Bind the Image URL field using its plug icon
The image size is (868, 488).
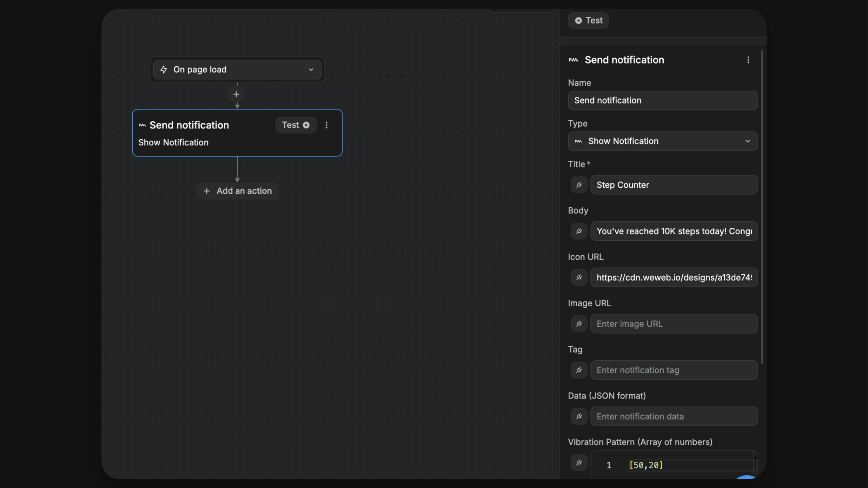pyautogui.click(x=579, y=324)
